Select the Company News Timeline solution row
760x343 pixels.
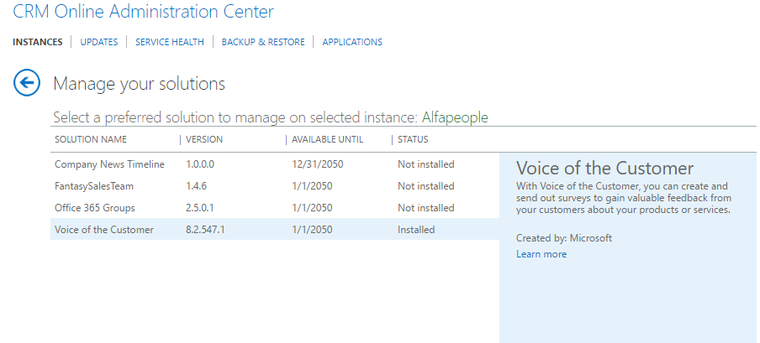(x=275, y=164)
